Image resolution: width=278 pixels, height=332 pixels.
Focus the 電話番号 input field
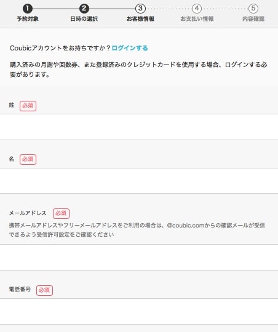(x=139, y=311)
